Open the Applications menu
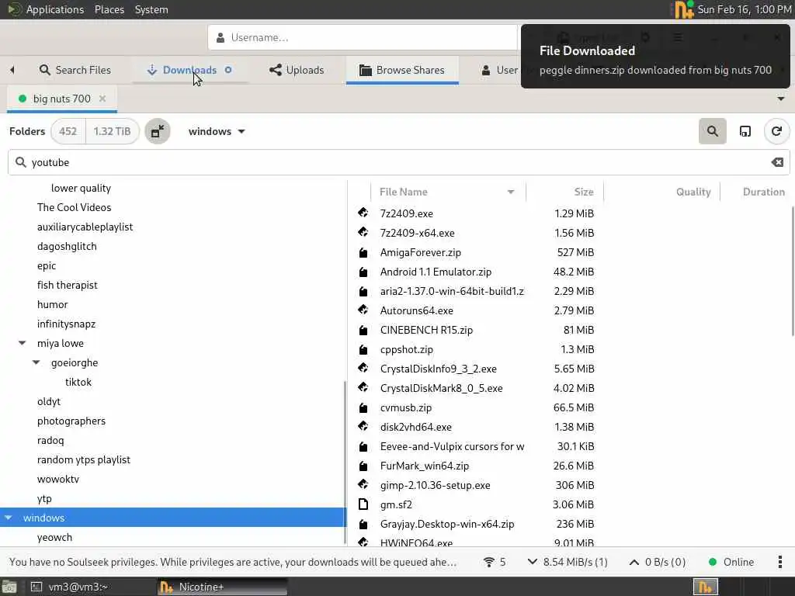 click(x=55, y=9)
